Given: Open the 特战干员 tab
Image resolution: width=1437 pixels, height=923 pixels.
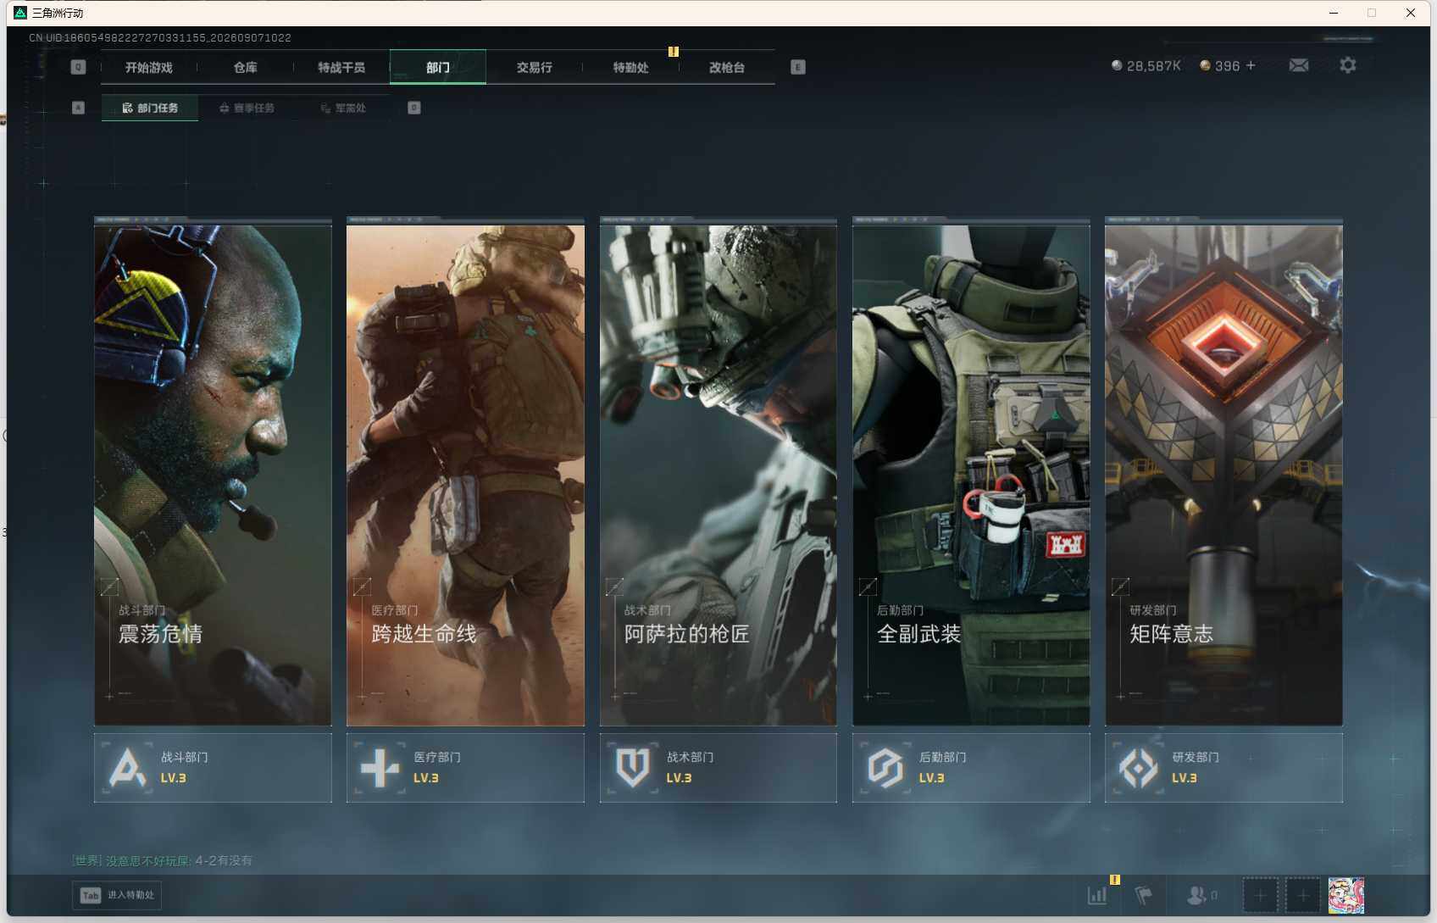Looking at the screenshot, I should pos(341,67).
